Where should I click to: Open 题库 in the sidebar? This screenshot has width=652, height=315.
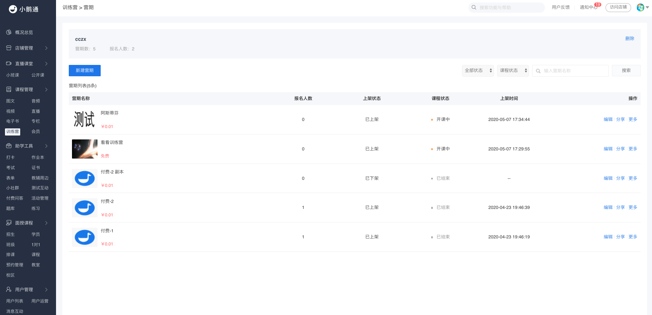11,209
